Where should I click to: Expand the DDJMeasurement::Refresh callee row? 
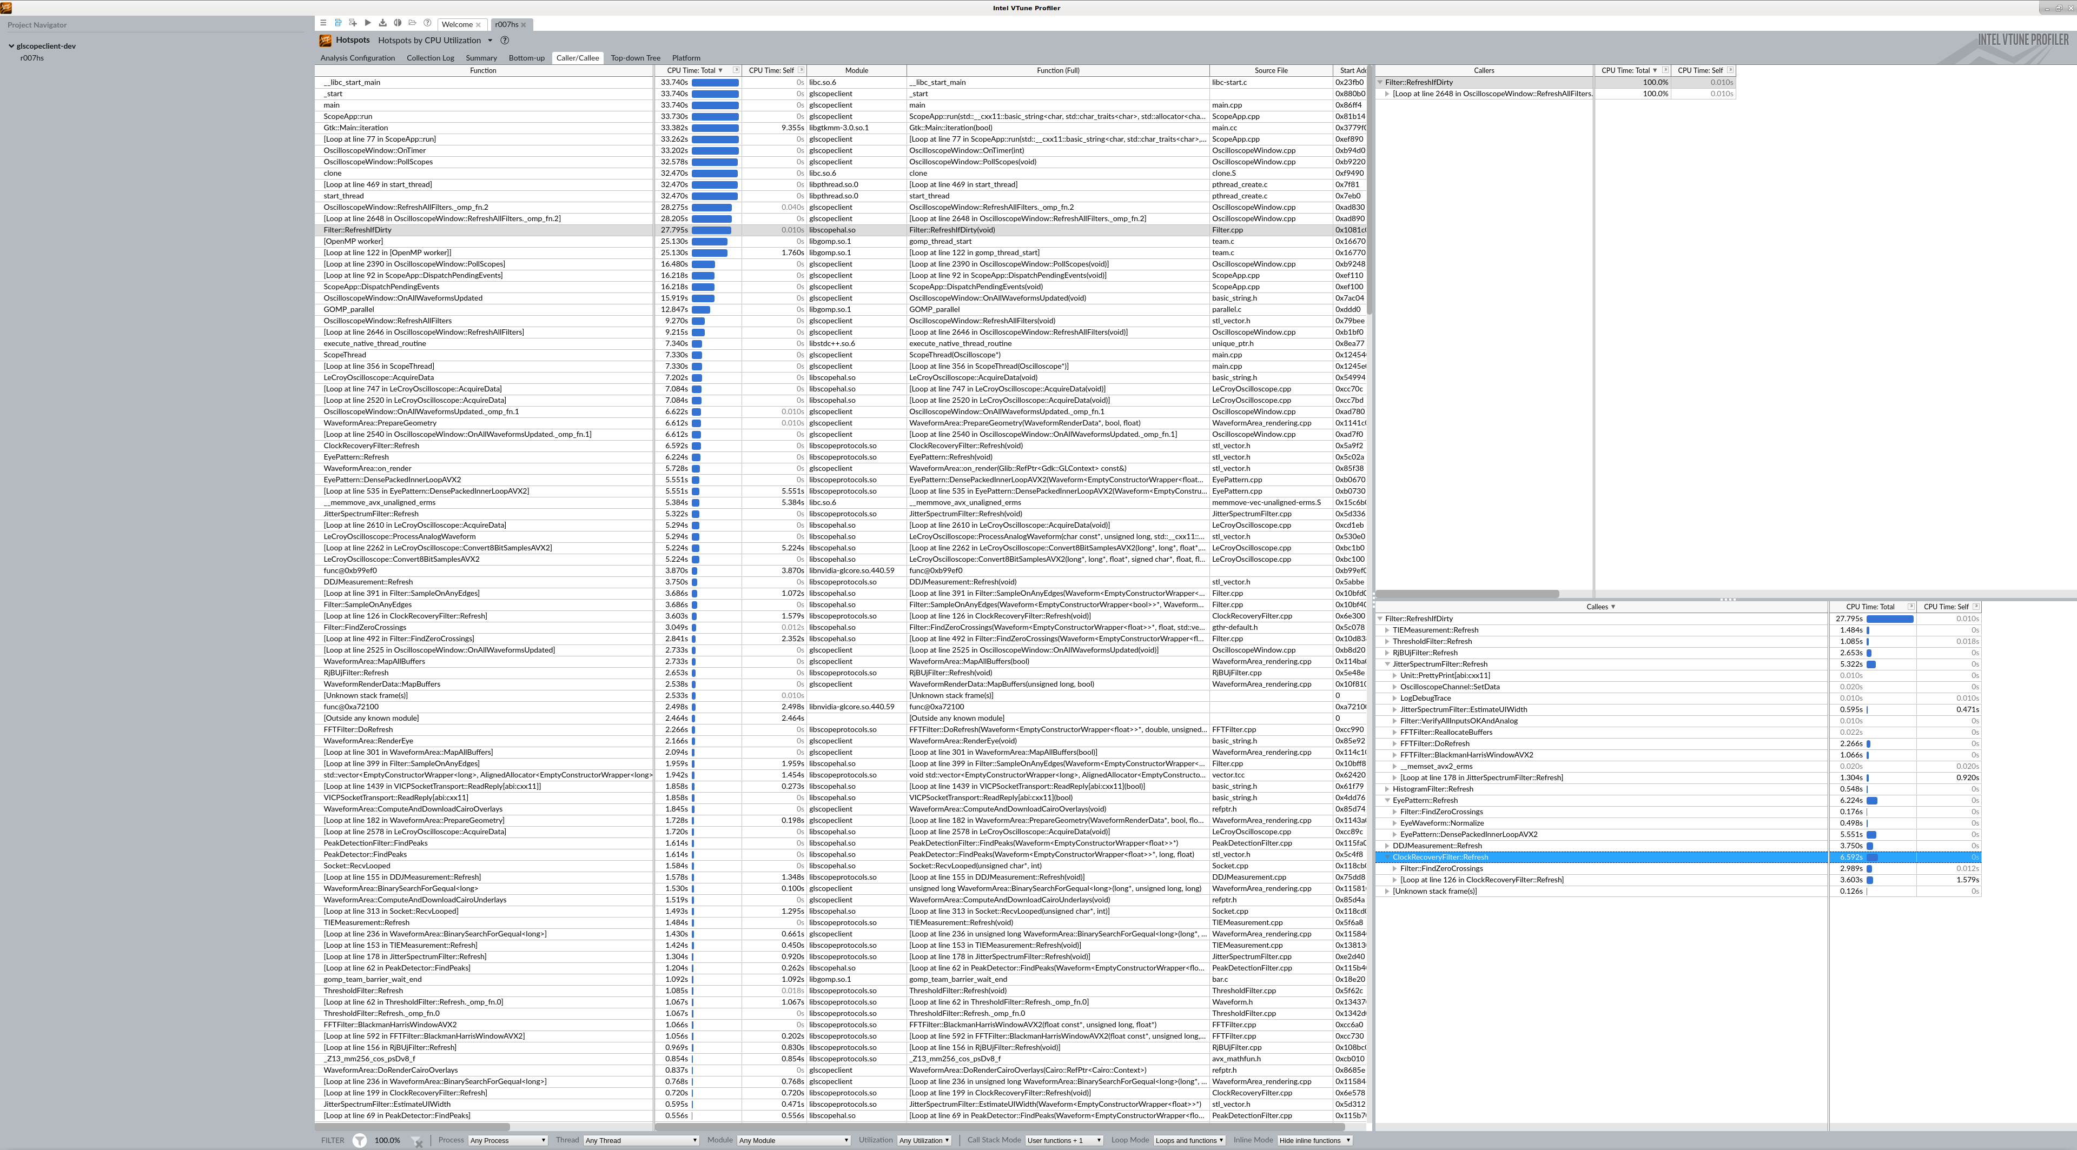[x=1387, y=846]
